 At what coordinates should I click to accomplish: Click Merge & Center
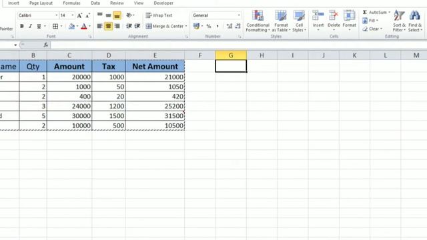pos(165,26)
